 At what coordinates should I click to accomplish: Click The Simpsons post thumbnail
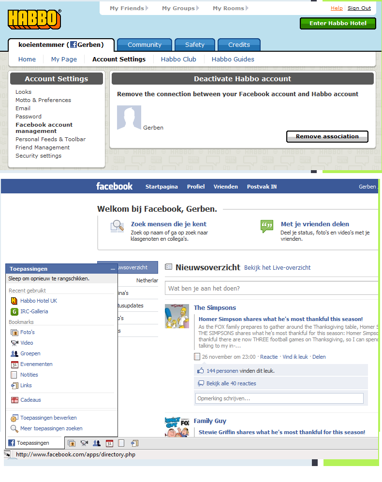coord(177,316)
